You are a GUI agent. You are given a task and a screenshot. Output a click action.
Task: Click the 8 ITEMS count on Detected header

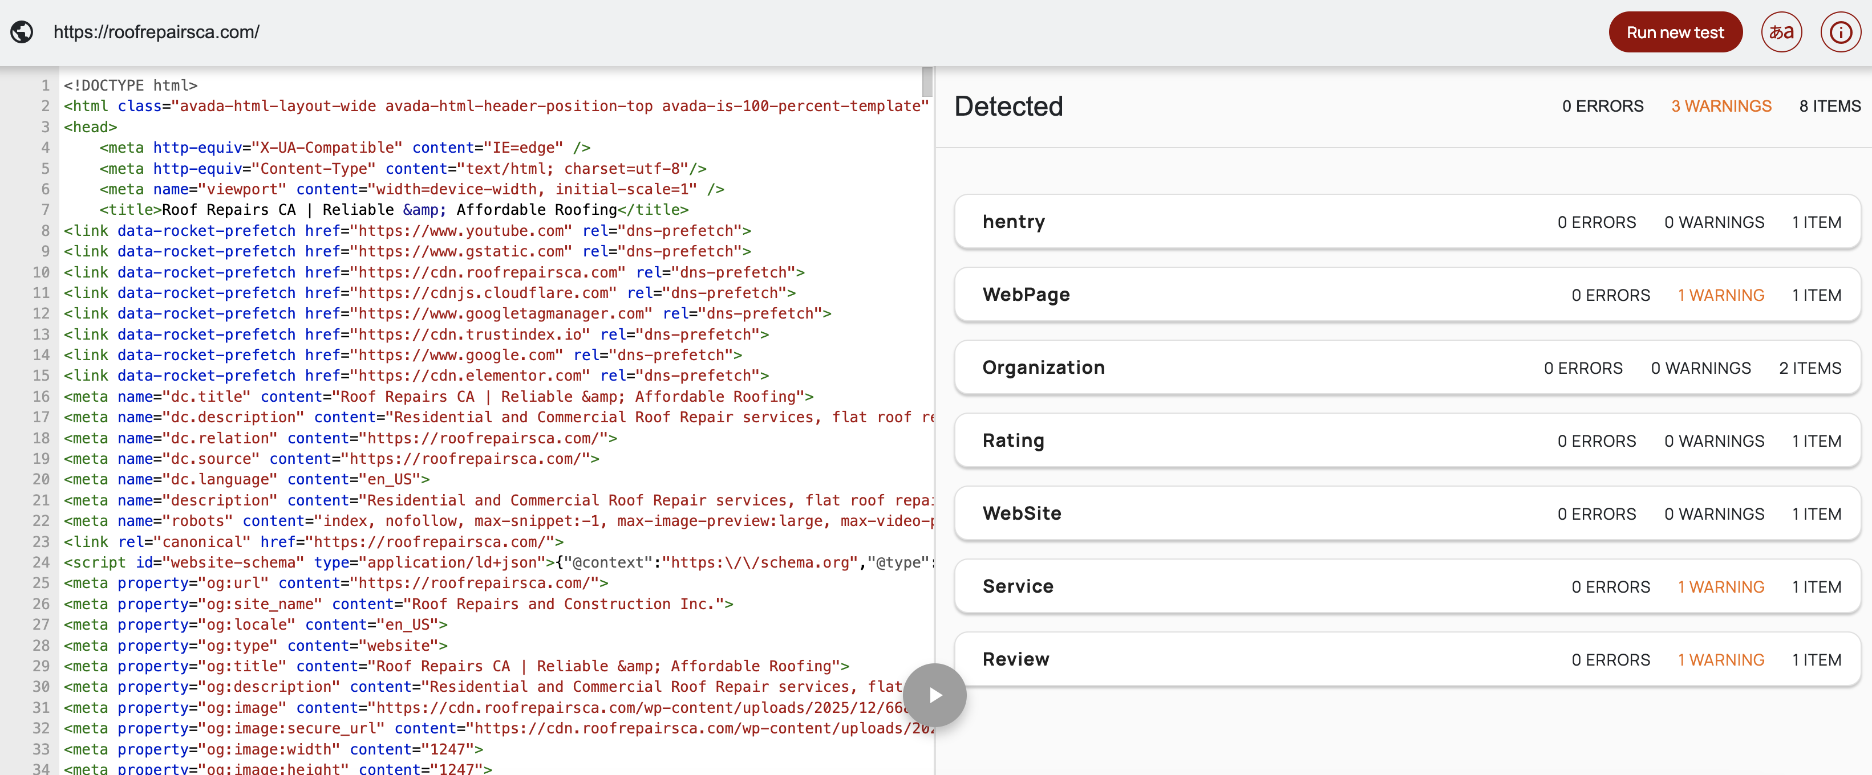tap(1830, 105)
